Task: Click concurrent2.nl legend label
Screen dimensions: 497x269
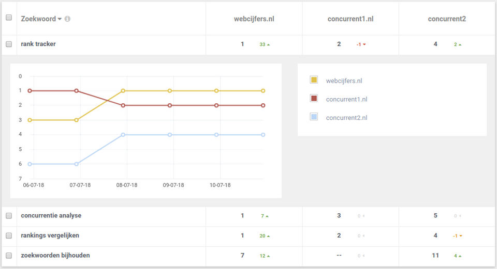Action: 346,118
